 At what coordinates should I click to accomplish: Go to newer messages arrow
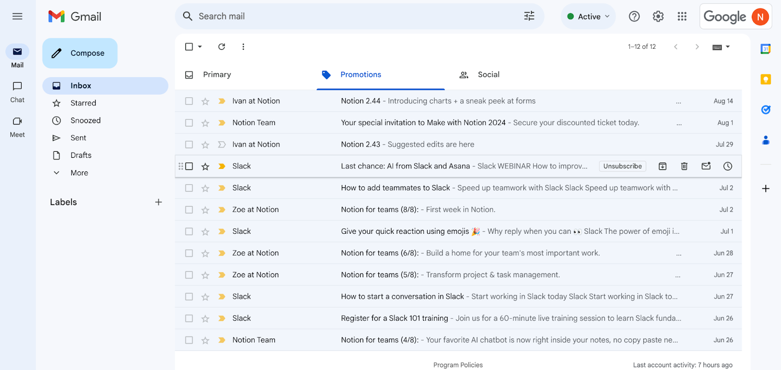pyautogui.click(x=676, y=46)
